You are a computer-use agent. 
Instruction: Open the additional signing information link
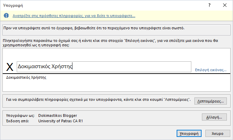point(74,16)
